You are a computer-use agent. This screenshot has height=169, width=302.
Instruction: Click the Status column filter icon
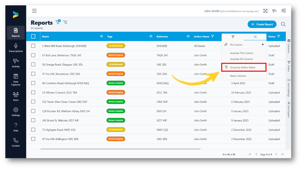point(278,36)
